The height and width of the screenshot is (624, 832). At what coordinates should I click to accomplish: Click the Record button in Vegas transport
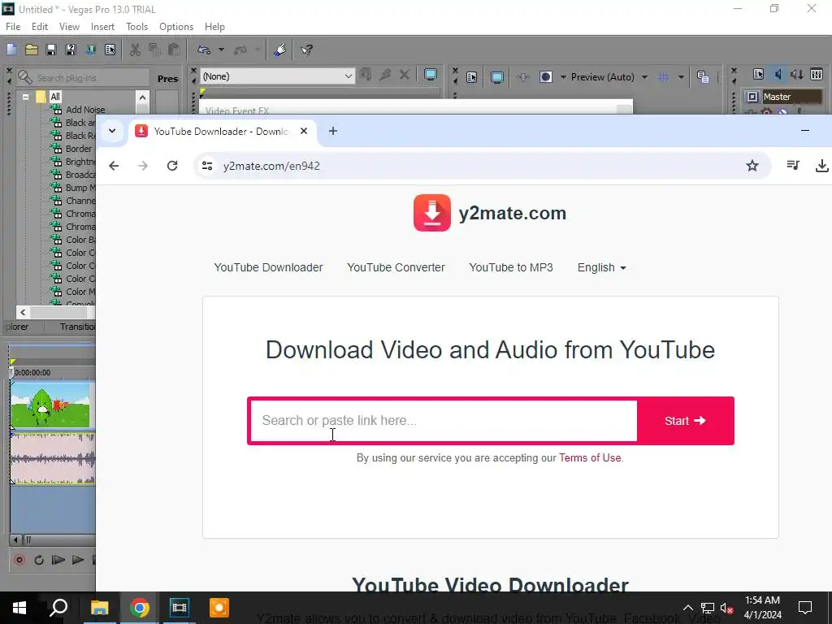19,560
